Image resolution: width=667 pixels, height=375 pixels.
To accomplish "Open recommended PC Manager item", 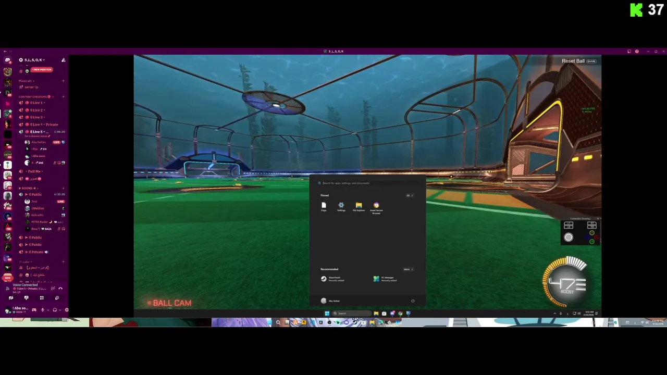I will click(x=386, y=279).
